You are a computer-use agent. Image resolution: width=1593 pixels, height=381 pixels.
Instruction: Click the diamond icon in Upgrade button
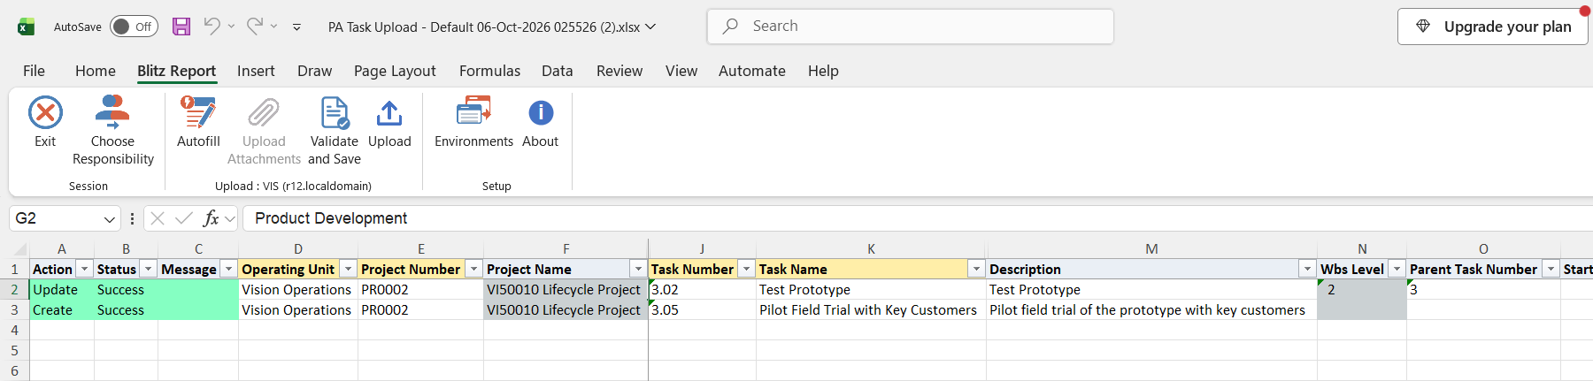1423,27
